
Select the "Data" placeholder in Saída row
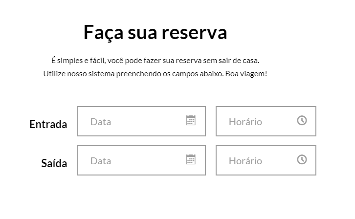[x=101, y=161]
